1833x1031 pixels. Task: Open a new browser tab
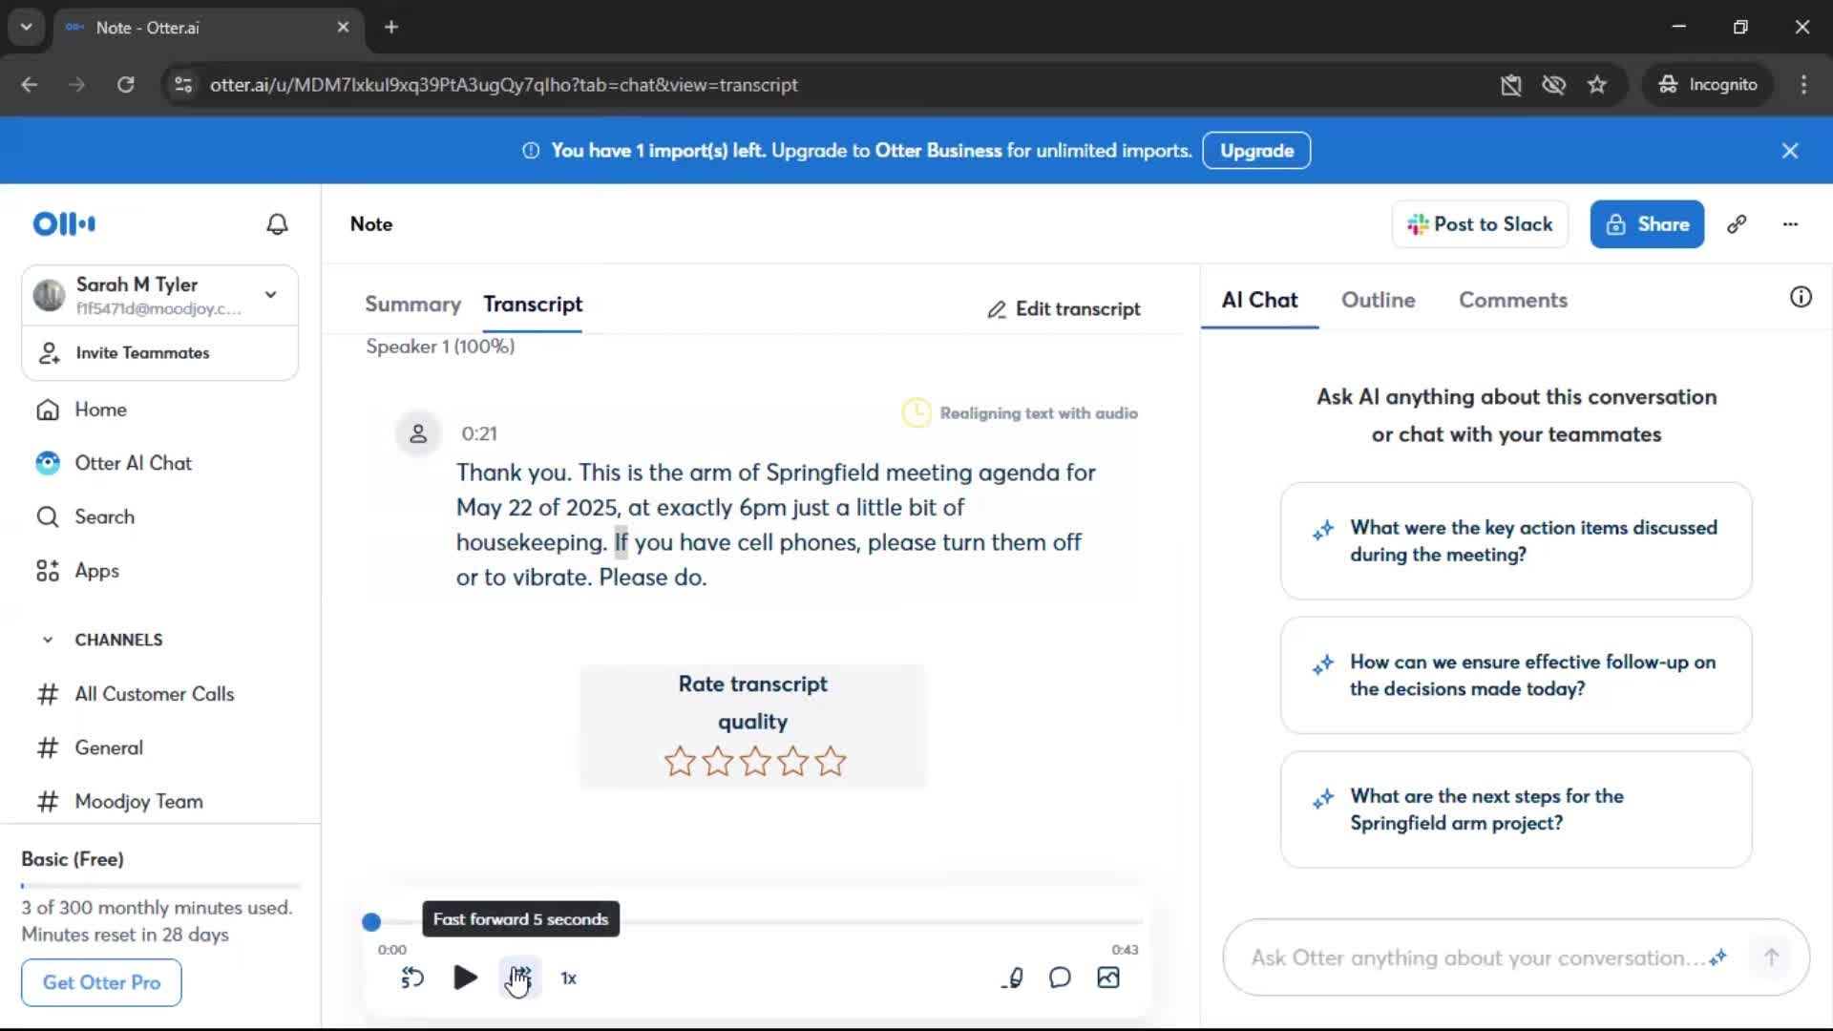pyautogui.click(x=391, y=27)
